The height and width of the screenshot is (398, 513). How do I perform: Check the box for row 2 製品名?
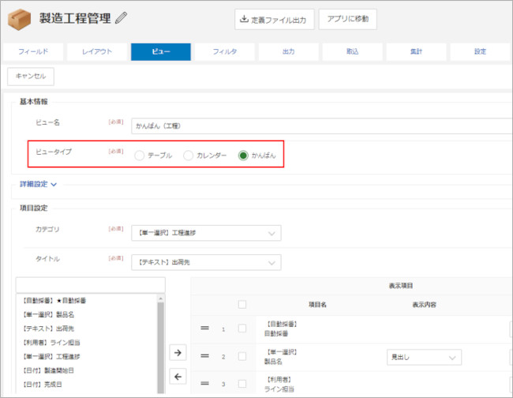(242, 356)
